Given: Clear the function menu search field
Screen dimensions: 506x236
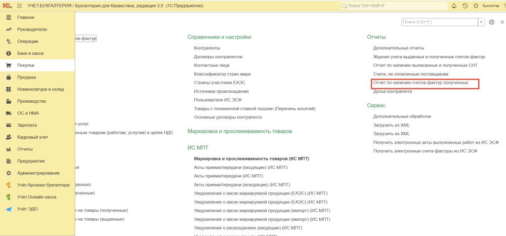Looking at the screenshot, I should (x=481, y=22).
